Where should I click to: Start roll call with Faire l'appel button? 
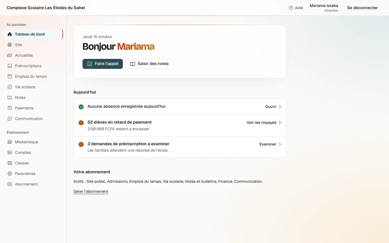(x=103, y=64)
